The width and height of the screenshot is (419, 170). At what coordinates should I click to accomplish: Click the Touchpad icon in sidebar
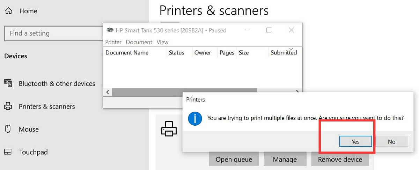click(x=8, y=152)
